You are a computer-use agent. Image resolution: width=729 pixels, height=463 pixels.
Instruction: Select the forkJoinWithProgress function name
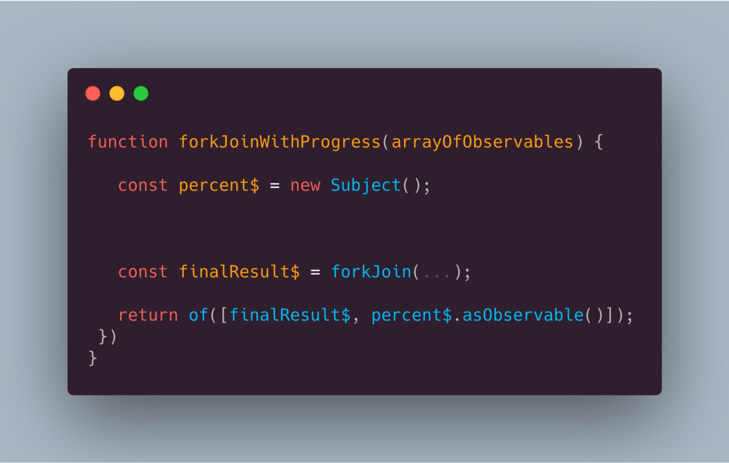pyautogui.click(x=280, y=142)
